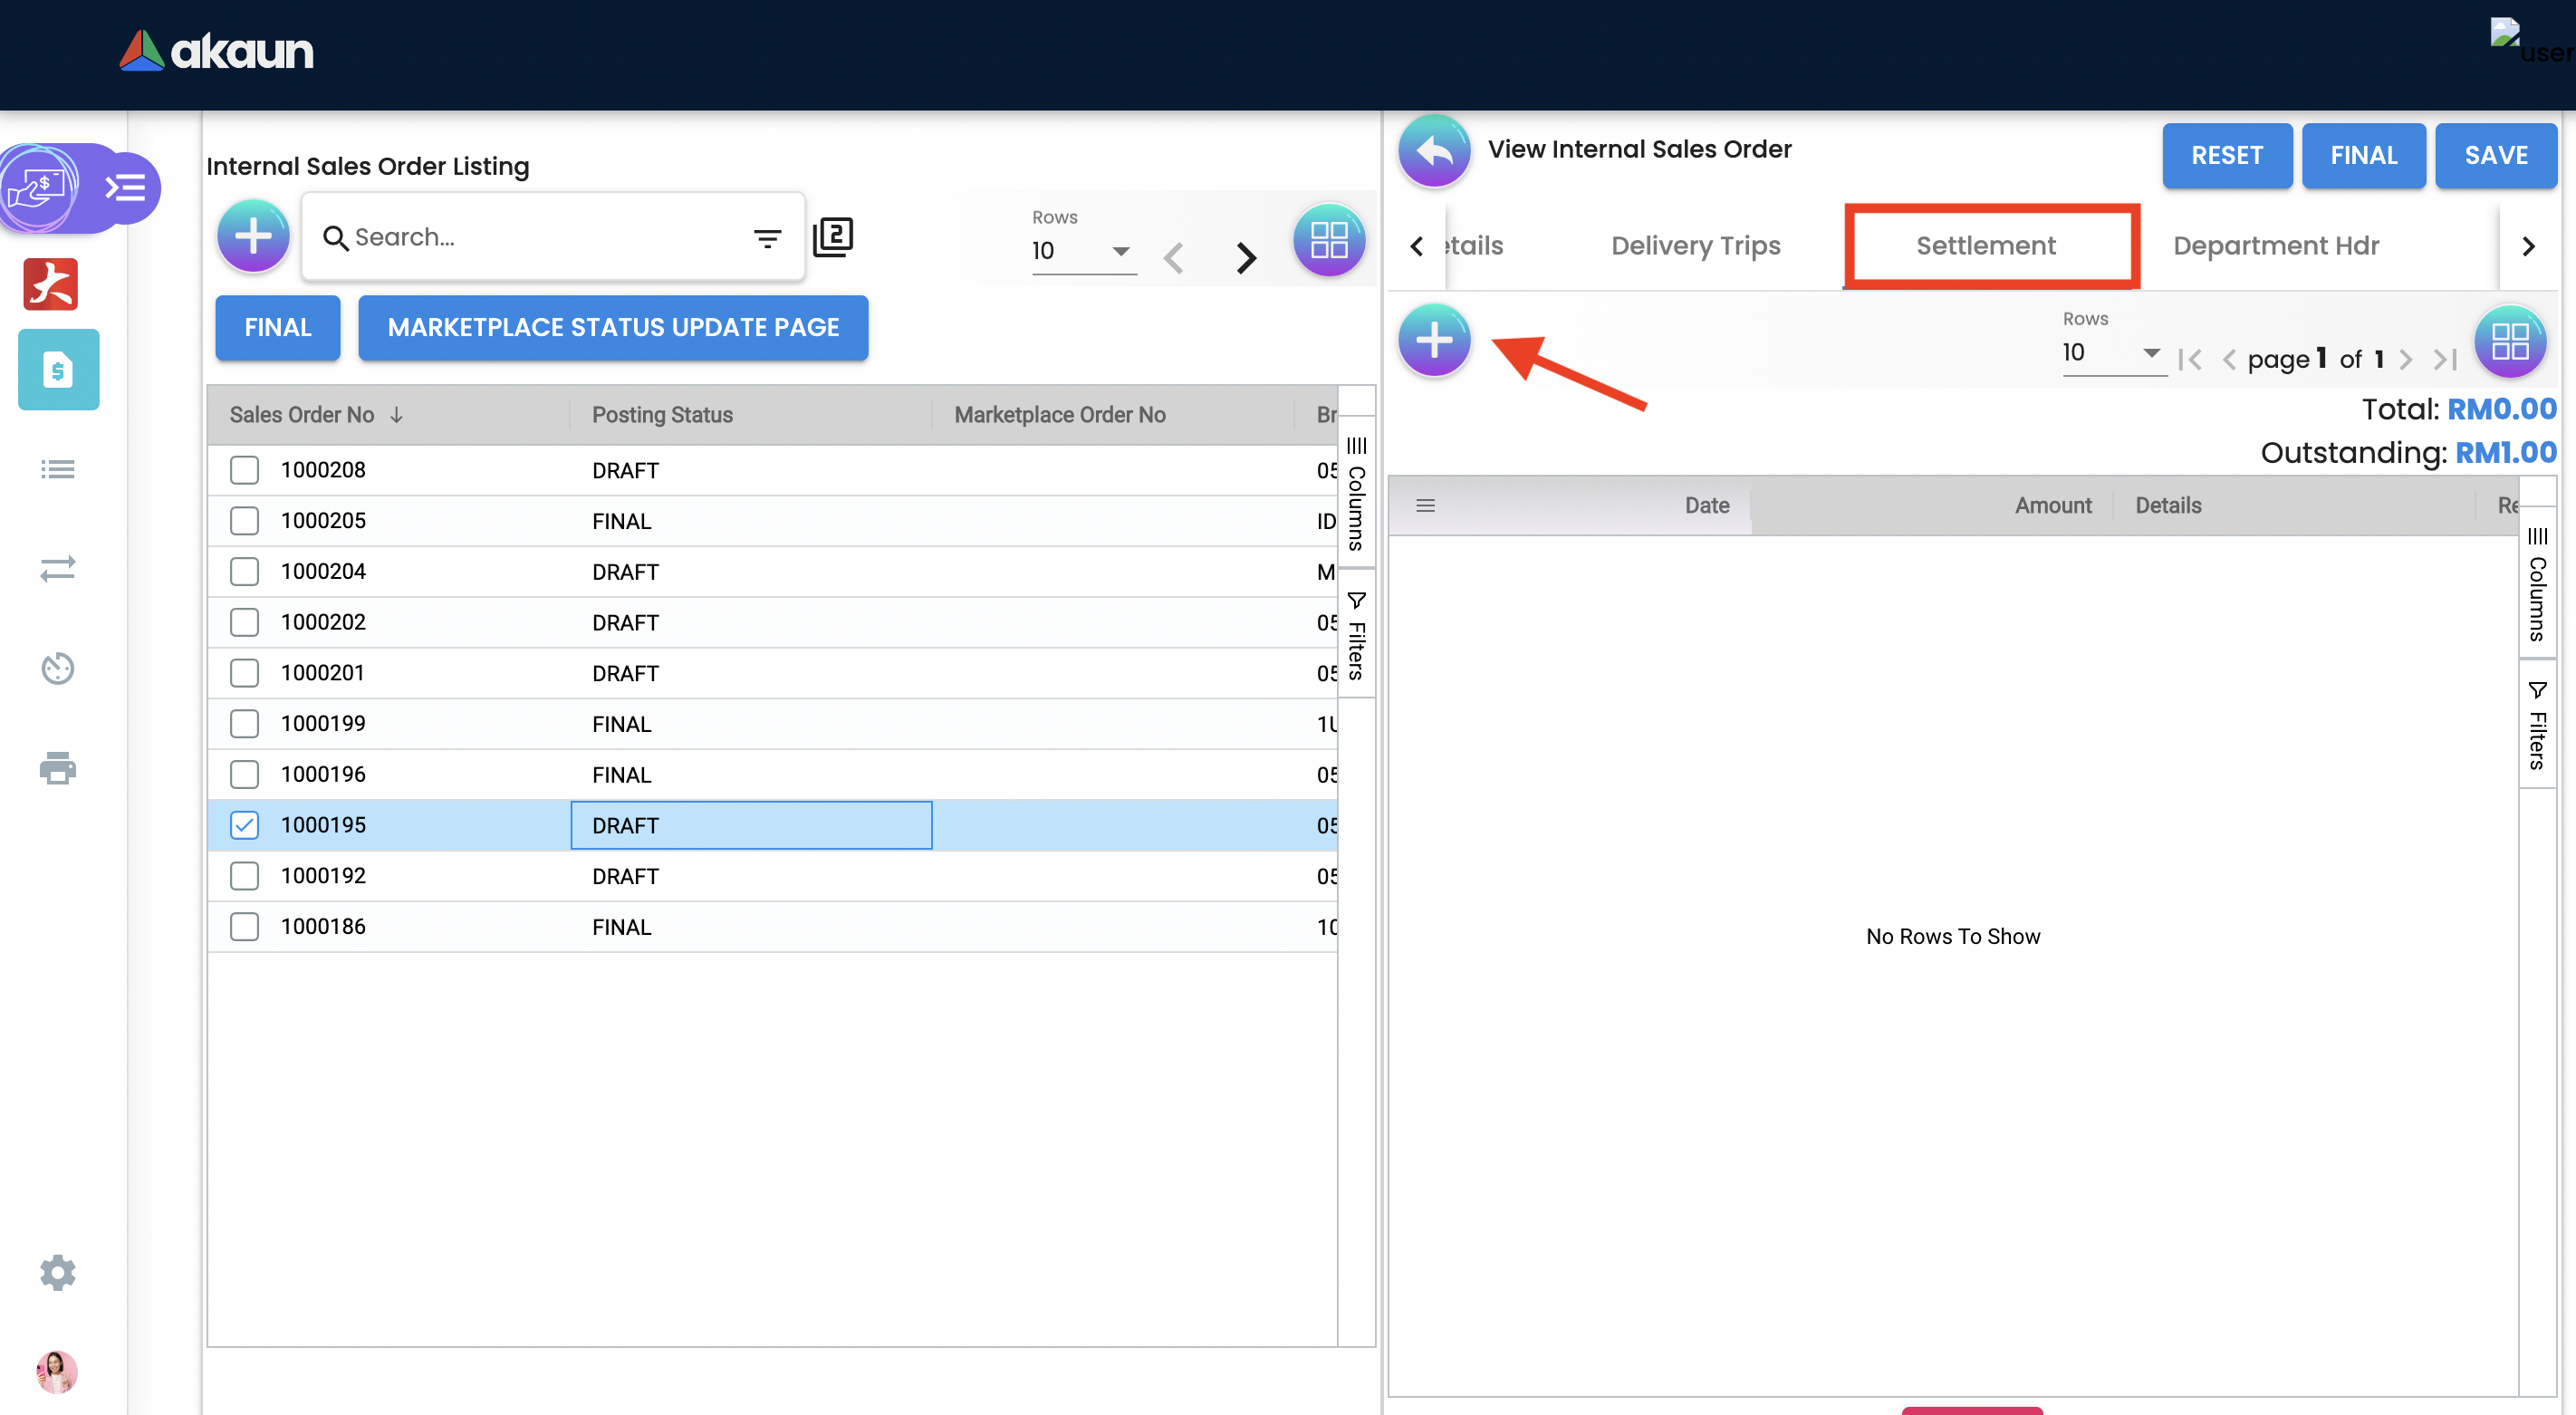Open the listing Rows per page dropdown
Image resolution: width=2576 pixels, height=1415 pixels.
coord(1083,251)
